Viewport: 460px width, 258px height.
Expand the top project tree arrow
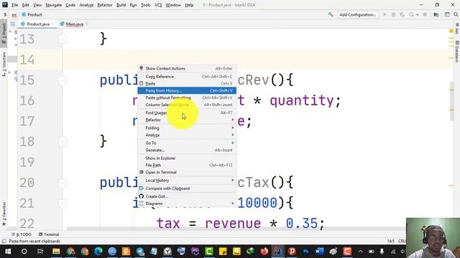click(x=10, y=32)
